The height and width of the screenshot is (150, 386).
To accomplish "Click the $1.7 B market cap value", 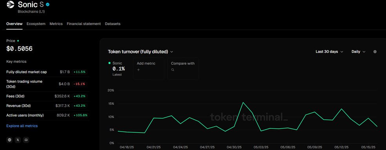I will tap(65, 72).
